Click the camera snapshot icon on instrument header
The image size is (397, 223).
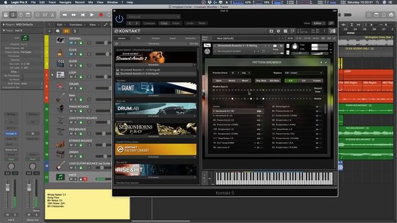click(275, 46)
